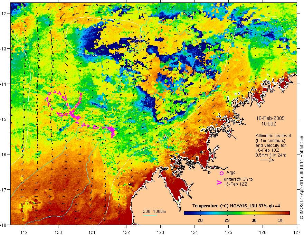Screen dimensions: 304x235
Task: Click the latitude axis label '-15'
Action: pos(4,119)
